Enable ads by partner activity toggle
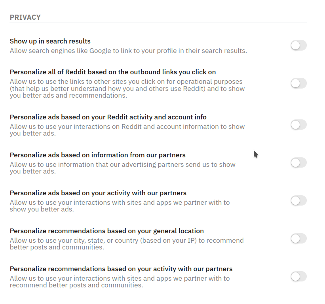The width and height of the screenshot is (325, 304). point(298,201)
